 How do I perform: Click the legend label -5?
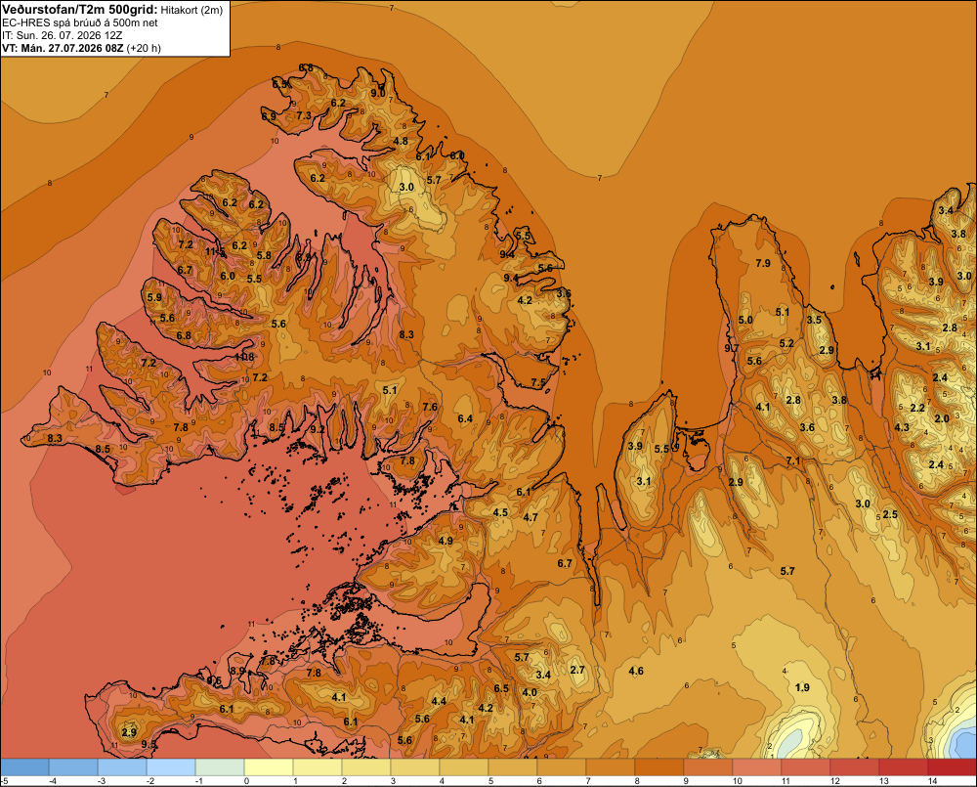[x=4, y=781]
